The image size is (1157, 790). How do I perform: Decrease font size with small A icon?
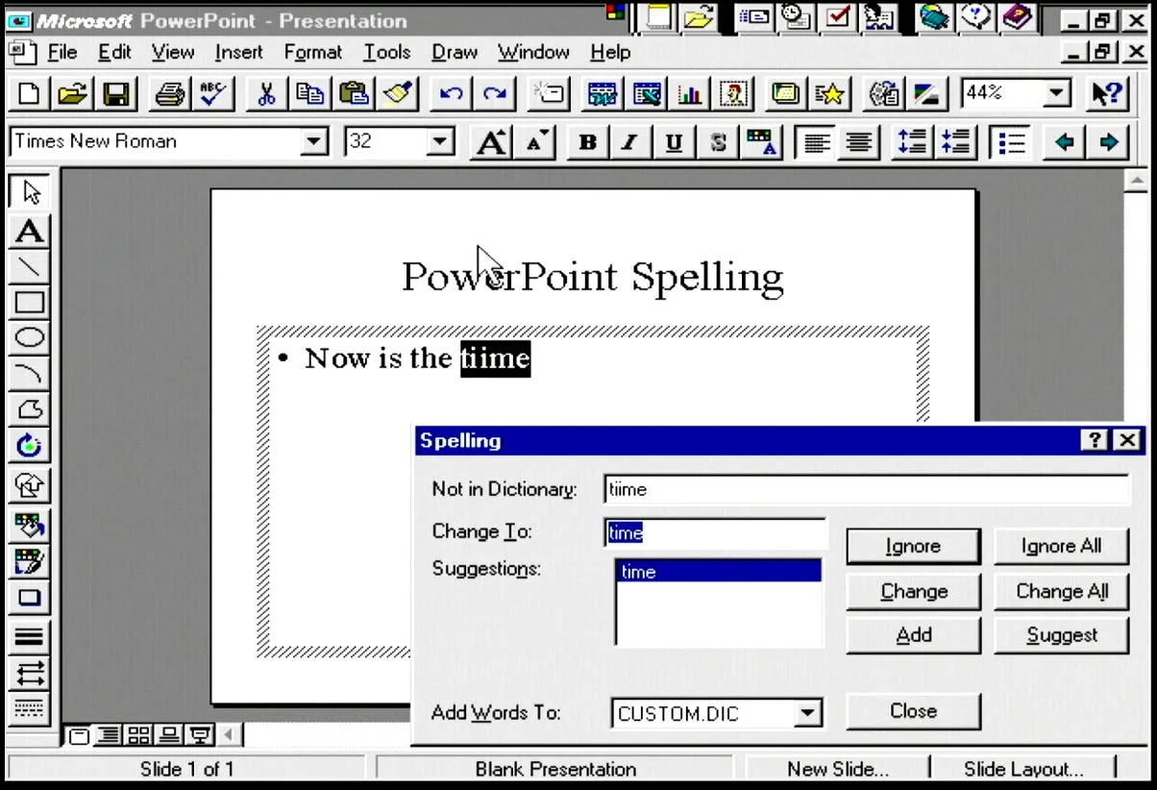535,143
